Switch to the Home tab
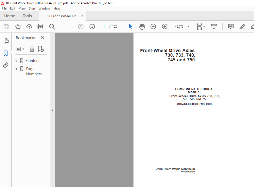The height and width of the screenshot is (187, 254). pos(10,16)
